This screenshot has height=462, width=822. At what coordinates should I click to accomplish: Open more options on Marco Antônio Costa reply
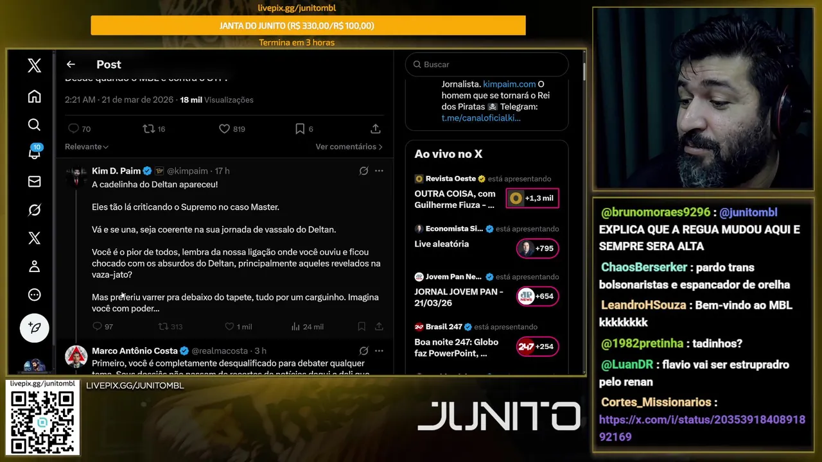click(x=379, y=350)
